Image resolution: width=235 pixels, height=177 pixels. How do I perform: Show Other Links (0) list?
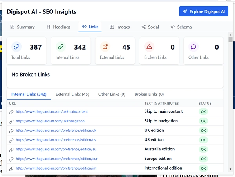click(112, 94)
